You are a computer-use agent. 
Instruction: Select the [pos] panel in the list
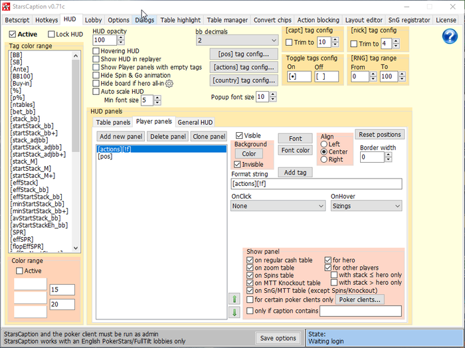pyautogui.click(x=105, y=157)
